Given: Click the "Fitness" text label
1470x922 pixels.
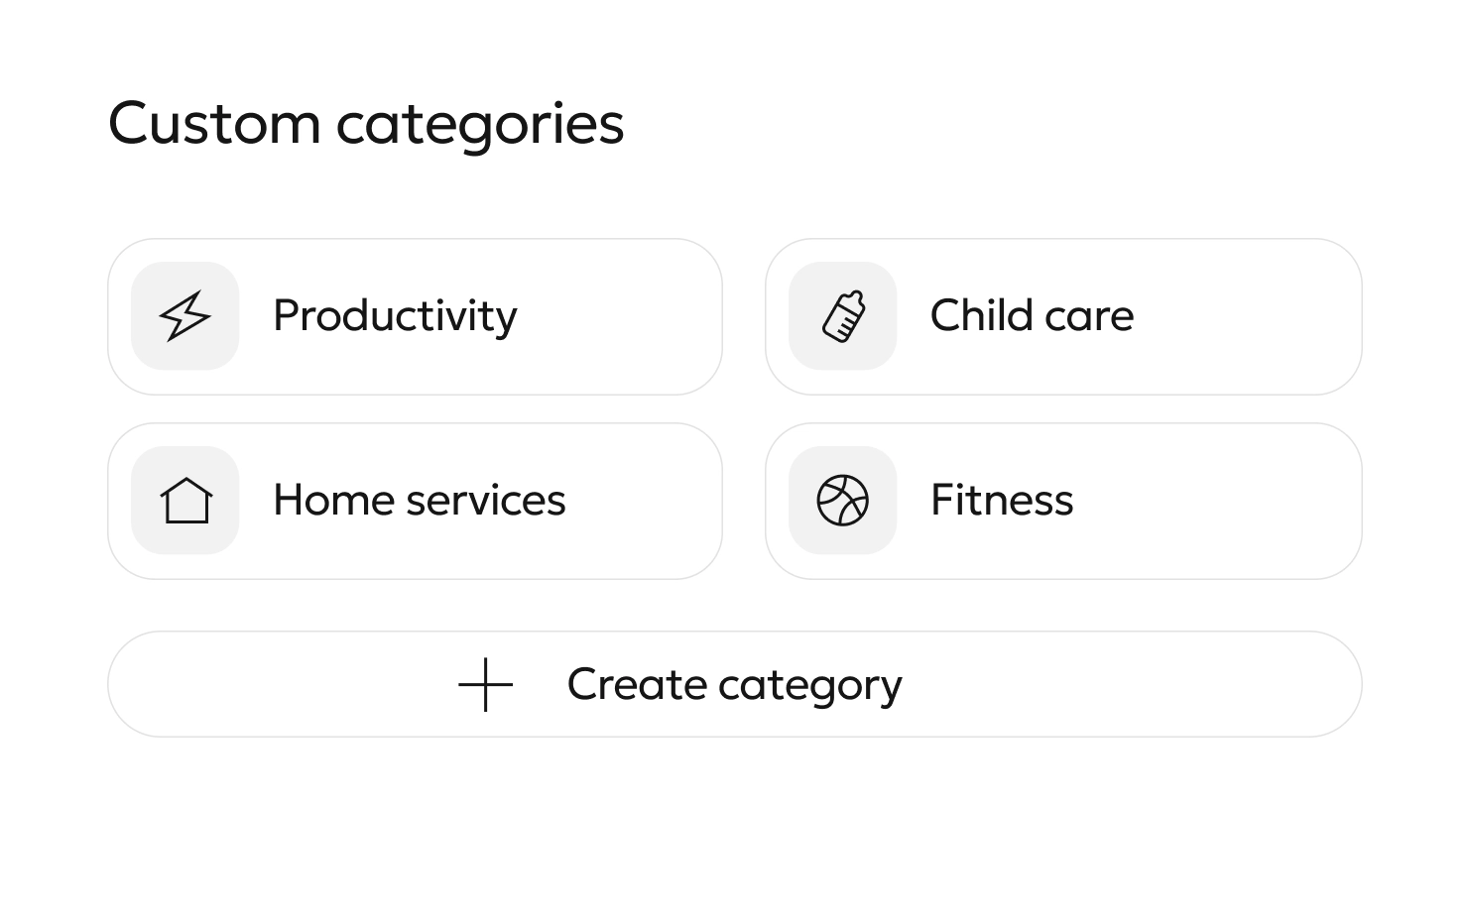Looking at the screenshot, I should [1002, 500].
